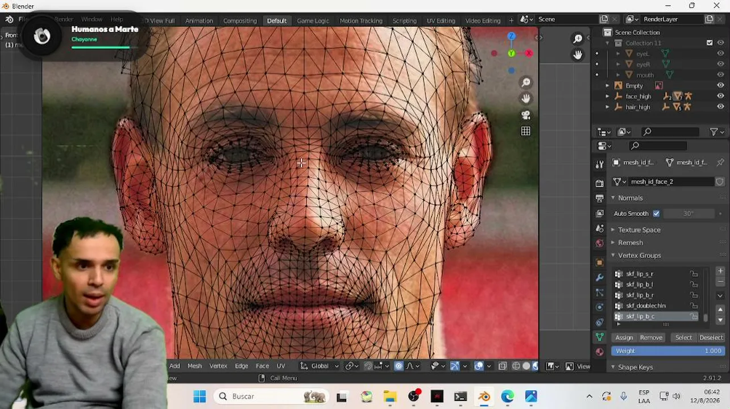The image size is (730, 409).
Task: Open the Object properties tab icon
Action: 599,262
